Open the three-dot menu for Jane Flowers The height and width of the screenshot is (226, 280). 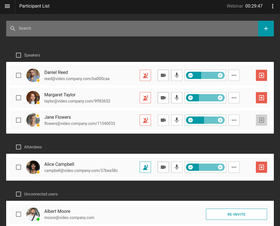point(234,120)
